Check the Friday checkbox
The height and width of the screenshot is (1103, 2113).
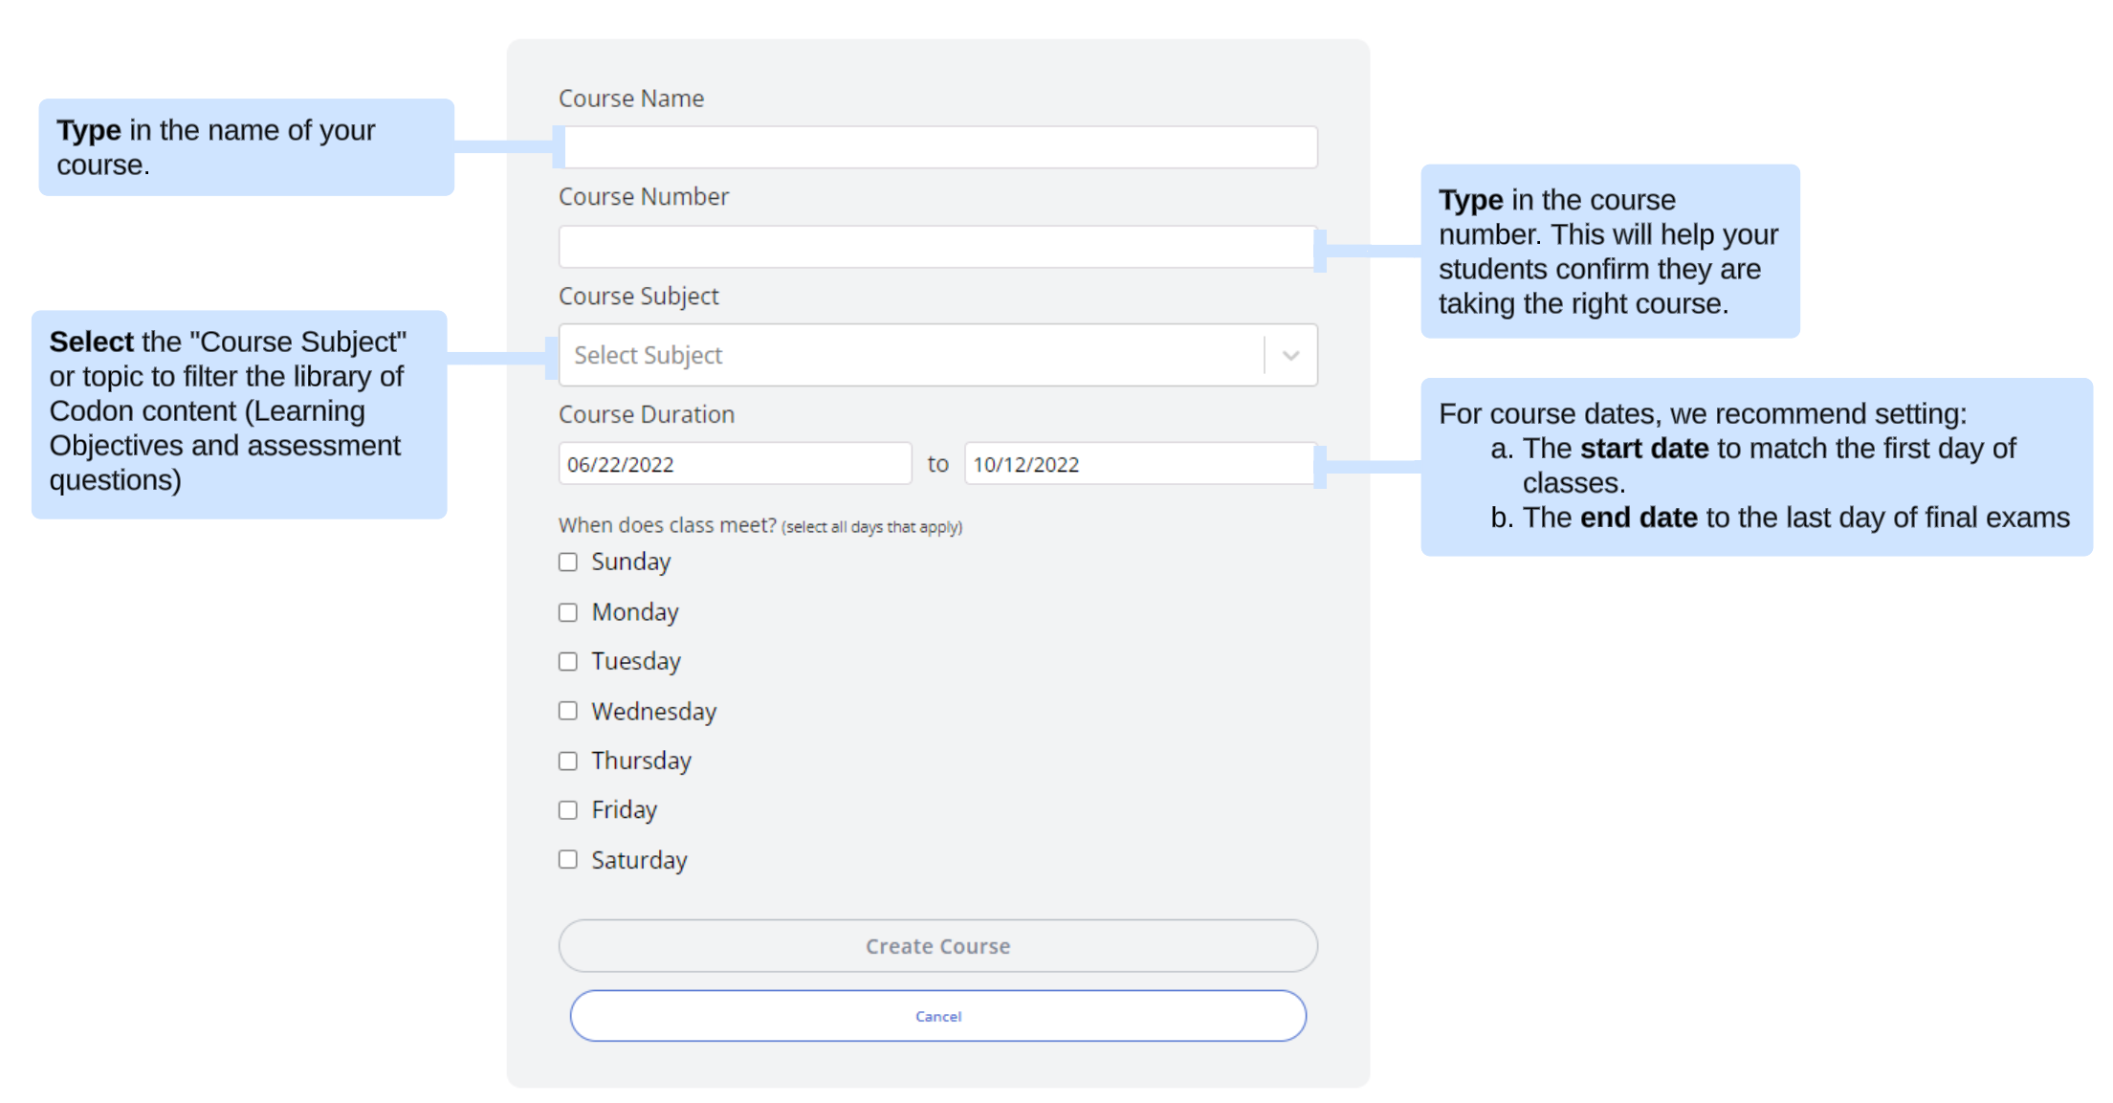tap(568, 810)
